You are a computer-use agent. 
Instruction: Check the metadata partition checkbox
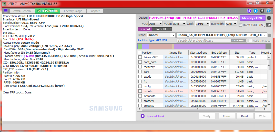[x=140, y=96]
